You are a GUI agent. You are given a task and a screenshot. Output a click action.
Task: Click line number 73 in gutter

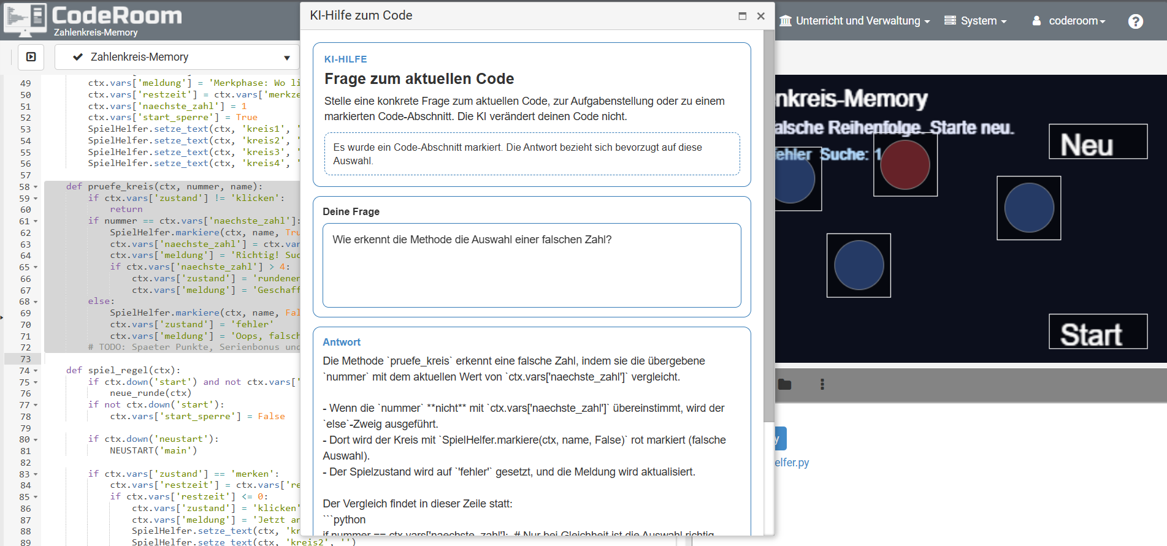point(25,359)
